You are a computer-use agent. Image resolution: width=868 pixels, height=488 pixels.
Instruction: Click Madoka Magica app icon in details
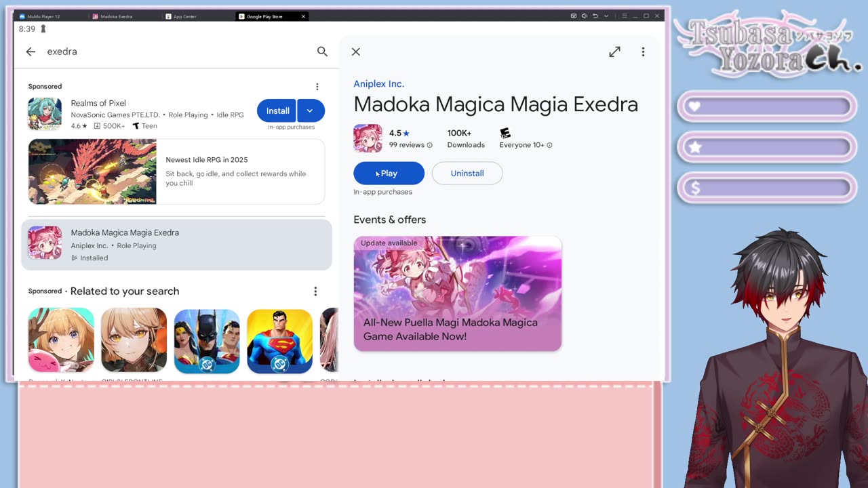click(x=368, y=138)
